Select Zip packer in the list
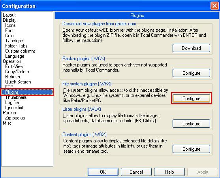The width and height of the screenshot is (220, 178). (15, 118)
